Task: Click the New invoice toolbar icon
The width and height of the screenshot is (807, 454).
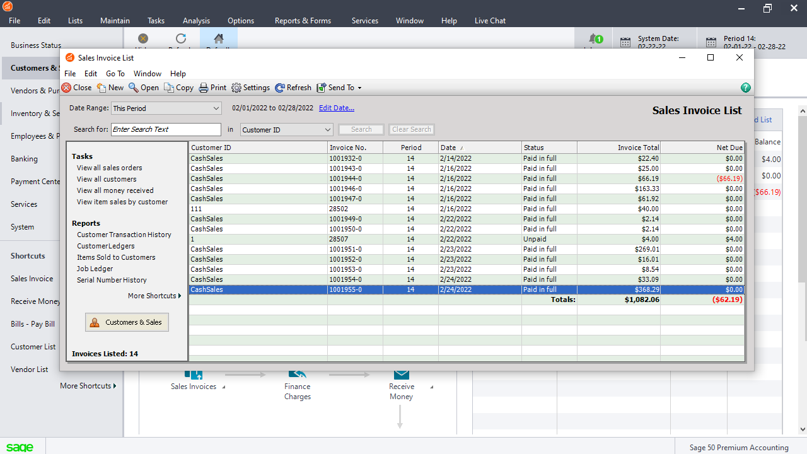Action: click(x=102, y=88)
